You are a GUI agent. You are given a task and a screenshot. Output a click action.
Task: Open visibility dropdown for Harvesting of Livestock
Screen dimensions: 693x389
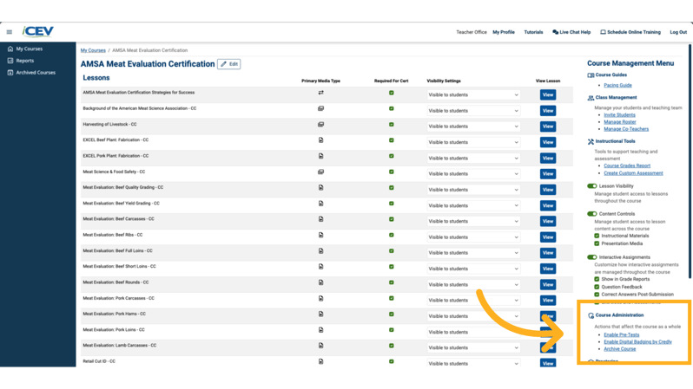473,126
